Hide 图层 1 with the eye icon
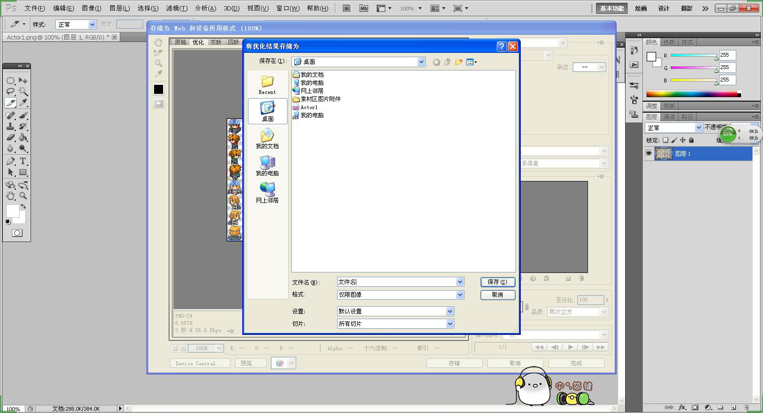The width and height of the screenshot is (763, 413). click(649, 153)
